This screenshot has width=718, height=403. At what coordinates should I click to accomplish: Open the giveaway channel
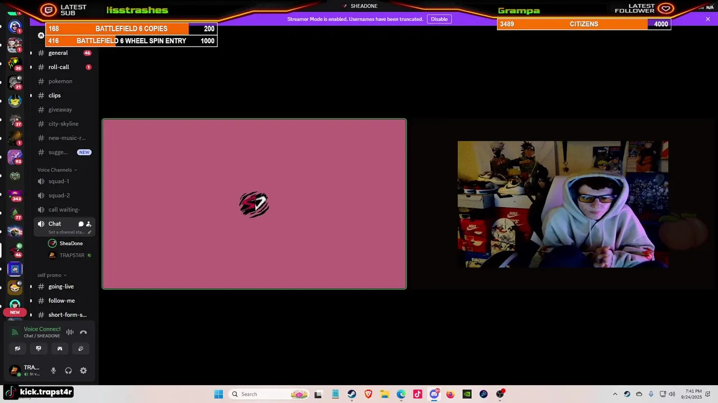(64, 110)
